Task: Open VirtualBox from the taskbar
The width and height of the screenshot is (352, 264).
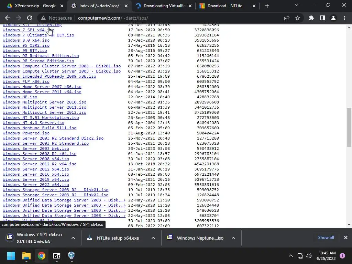Action: 71,256
